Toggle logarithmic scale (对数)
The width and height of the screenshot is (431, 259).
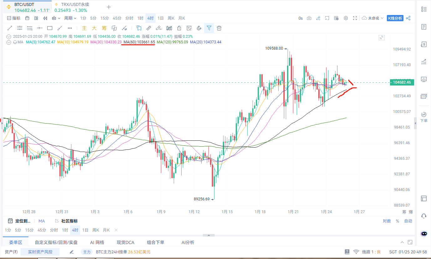pos(387,221)
